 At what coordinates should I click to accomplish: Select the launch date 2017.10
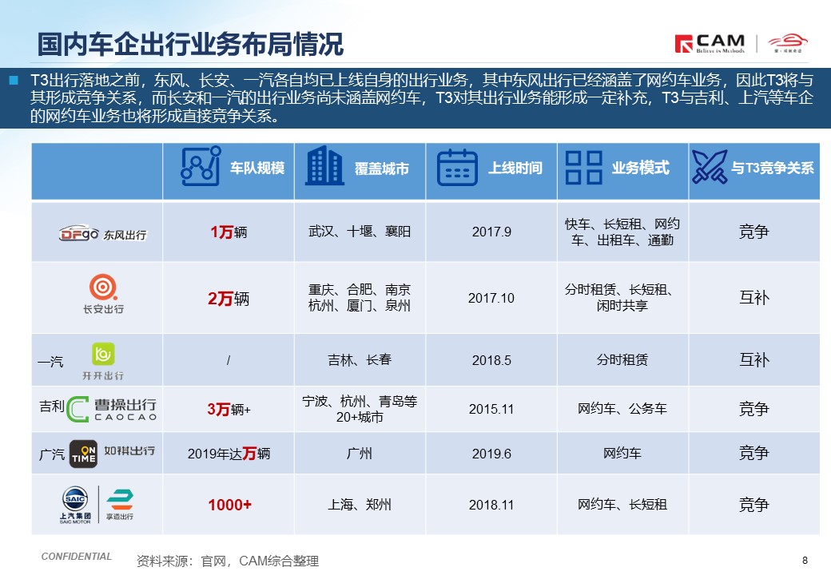491,298
